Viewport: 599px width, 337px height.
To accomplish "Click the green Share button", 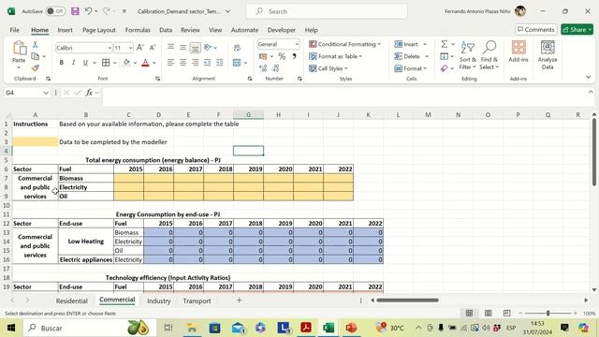I will point(577,29).
